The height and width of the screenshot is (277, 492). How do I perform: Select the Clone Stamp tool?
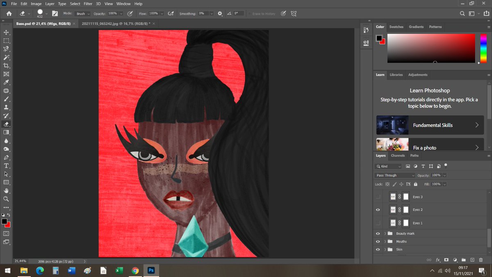[6, 107]
